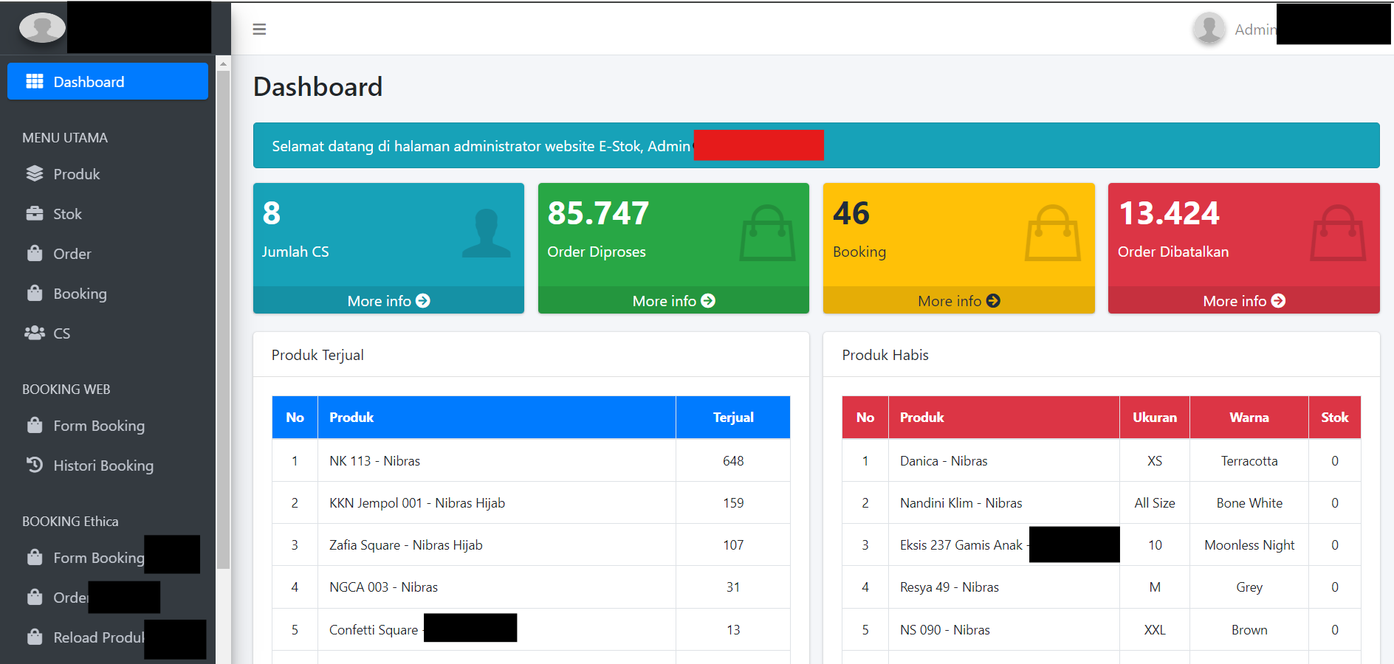Click More info on Order Diproses card
The image size is (1394, 664).
tap(673, 300)
